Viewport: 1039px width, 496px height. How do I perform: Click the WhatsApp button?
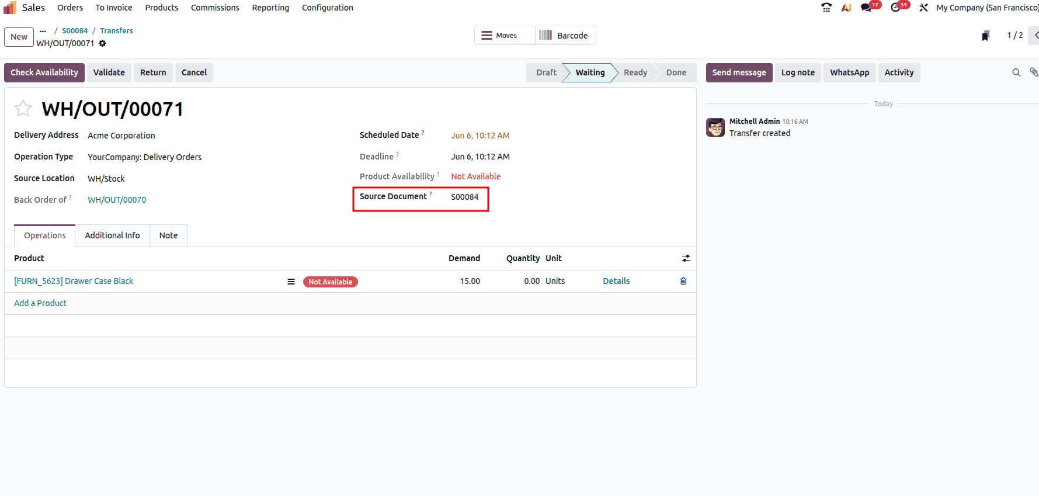pyautogui.click(x=850, y=72)
